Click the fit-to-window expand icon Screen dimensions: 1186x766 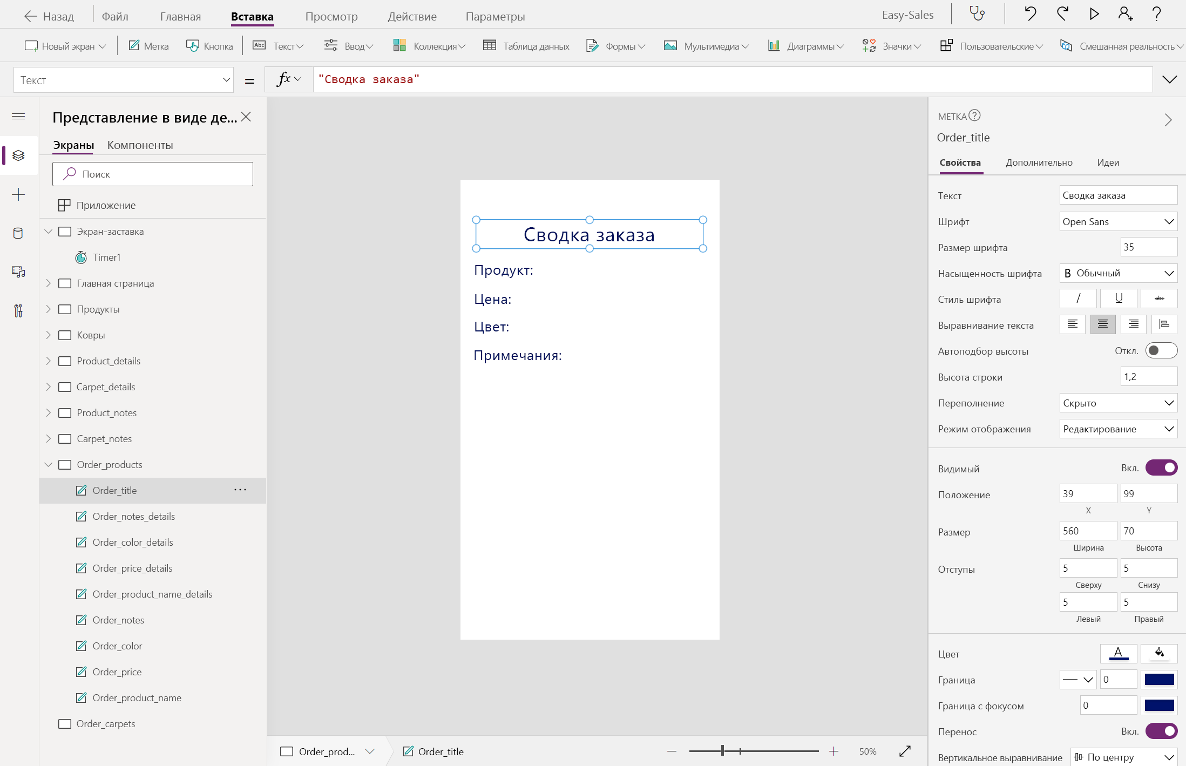905,751
